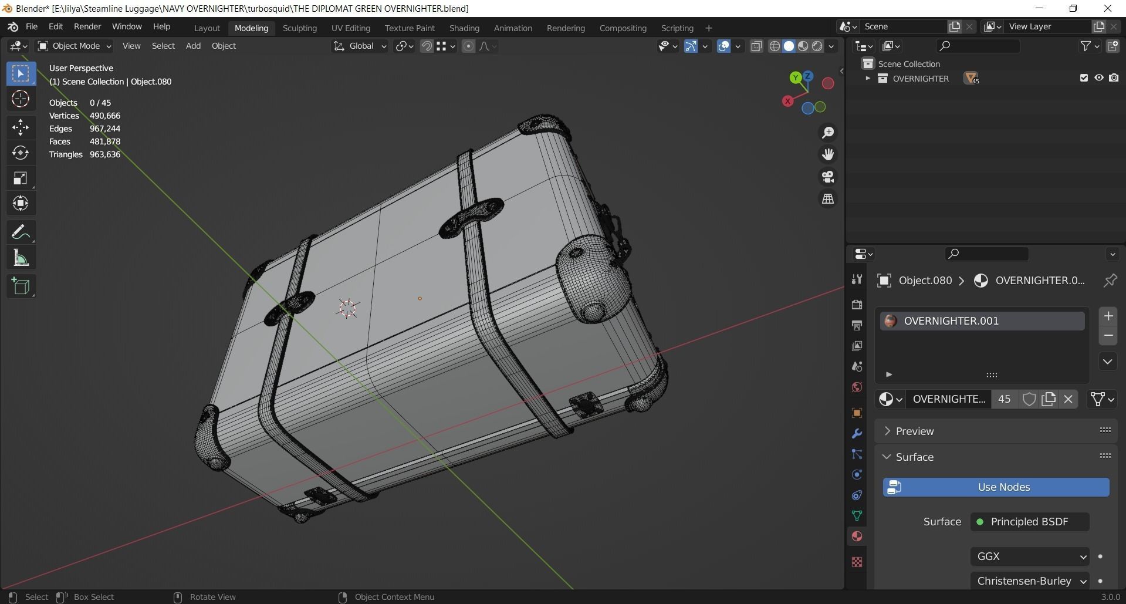Open the GGX distribution dropdown
This screenshot has height=604, width=1126.
pos(1030,556)
